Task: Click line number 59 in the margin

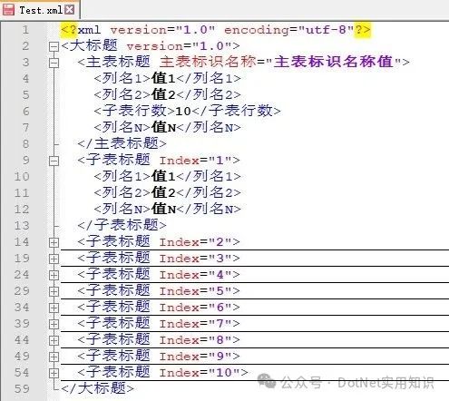Action: [x=22, y=388]
